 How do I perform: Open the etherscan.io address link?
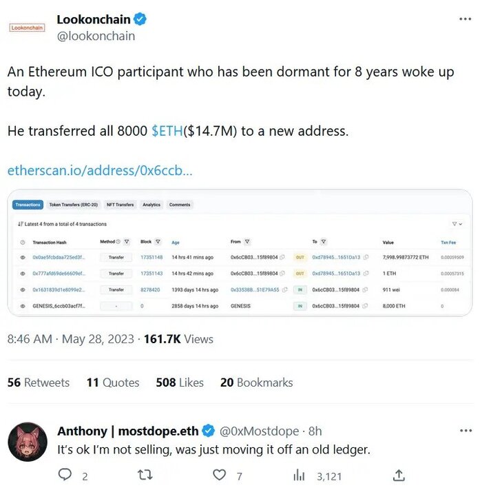point(100,170)
